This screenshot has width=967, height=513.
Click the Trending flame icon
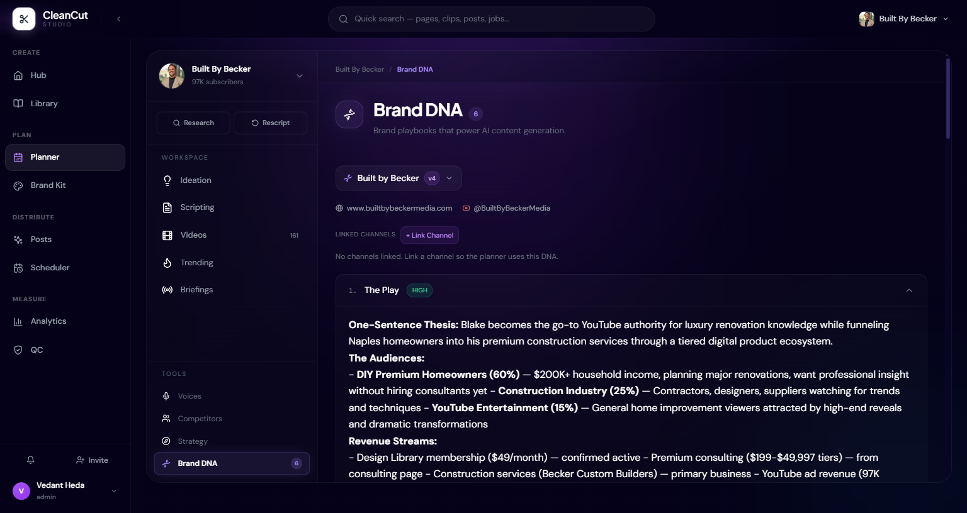(x=167, y=263)
